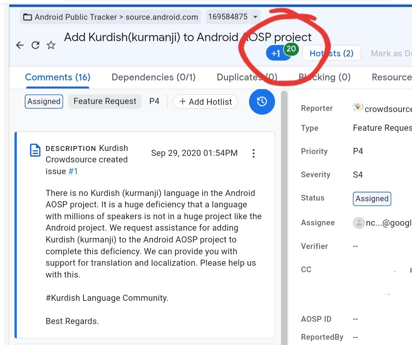Switch to Blocking (0) tab
This screenshot has width=412, height=345.
pyautogui.click(x=325, y=77)
